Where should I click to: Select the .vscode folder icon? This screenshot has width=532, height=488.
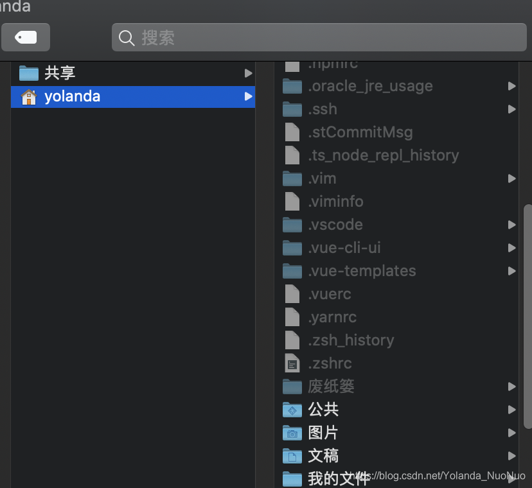pos(292,225)
